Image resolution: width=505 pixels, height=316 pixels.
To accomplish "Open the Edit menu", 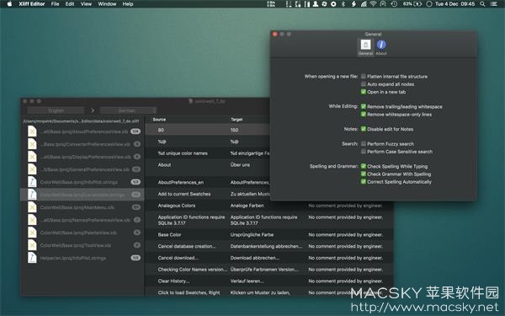I will coord(70,4).
